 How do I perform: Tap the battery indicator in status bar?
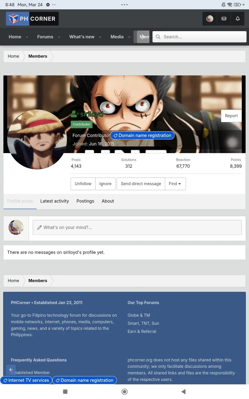pos(238,5)
